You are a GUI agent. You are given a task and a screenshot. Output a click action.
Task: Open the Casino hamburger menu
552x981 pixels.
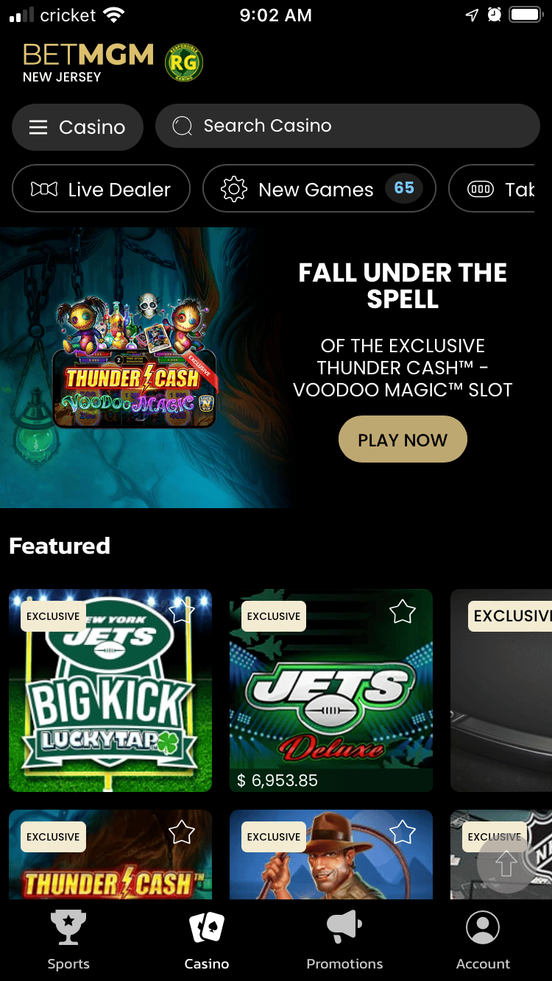(77, 127)
